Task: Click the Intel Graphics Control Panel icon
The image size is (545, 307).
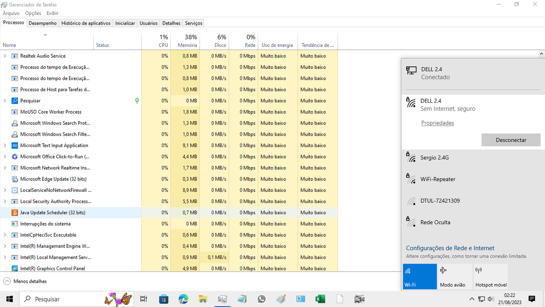Action: click(x=15, y=268)
